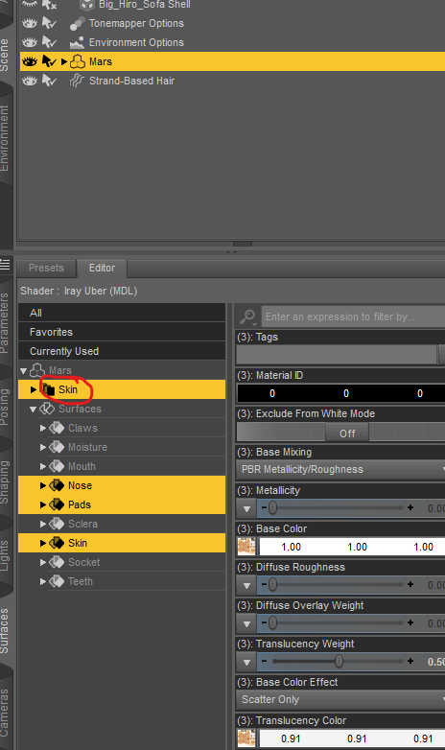This screenshot has width=445, height=750.
Task: Open Translucency Weight options arrow
Action: (246, 662)
